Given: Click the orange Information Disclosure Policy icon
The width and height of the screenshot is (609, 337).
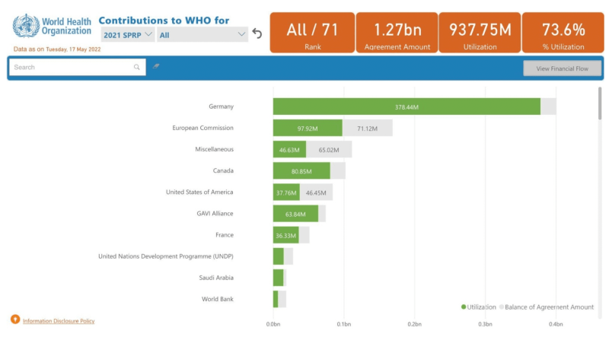Looking at the screenshot, I should point(15,320).
